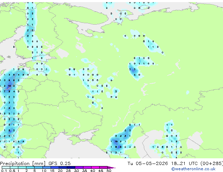Viewport: 223px width, 172px height.
Task: Select the 0.1–0.5 mm legend swatch
Action: (6, 167)
